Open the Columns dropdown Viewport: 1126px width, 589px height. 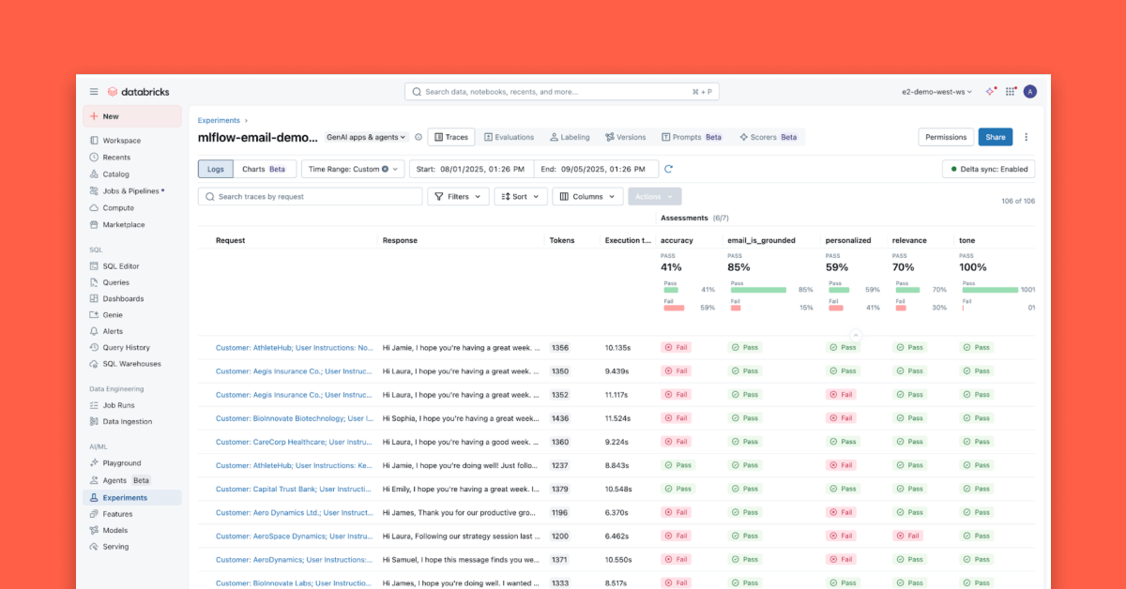coord(587,197)
